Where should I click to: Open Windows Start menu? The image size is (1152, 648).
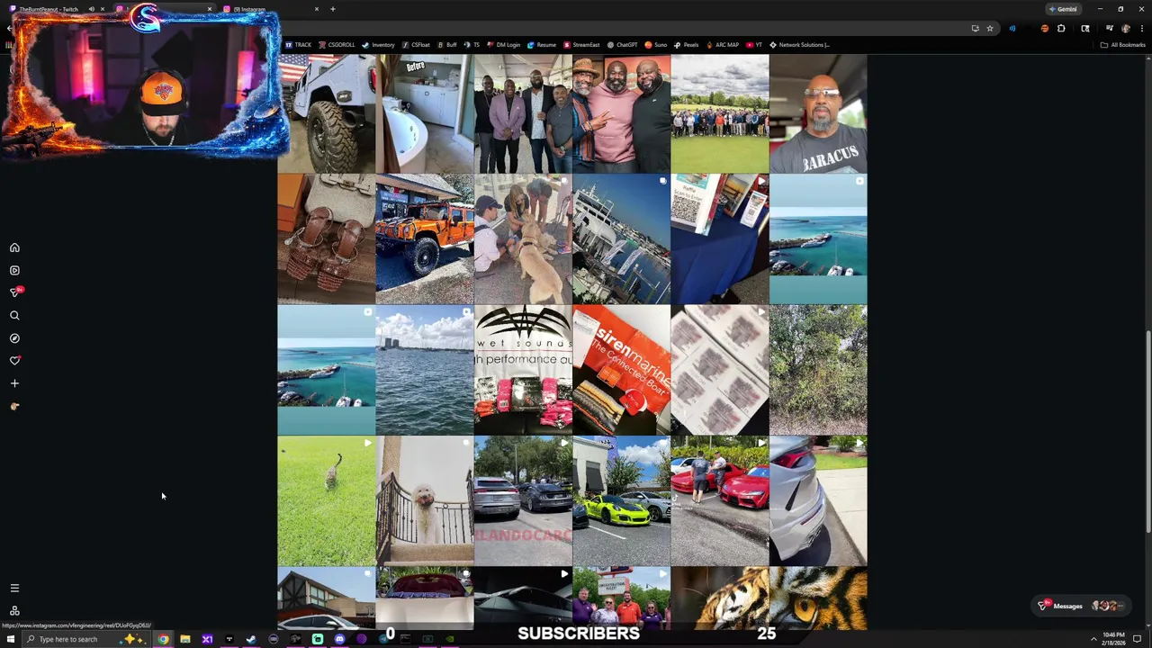coord(11,639)
